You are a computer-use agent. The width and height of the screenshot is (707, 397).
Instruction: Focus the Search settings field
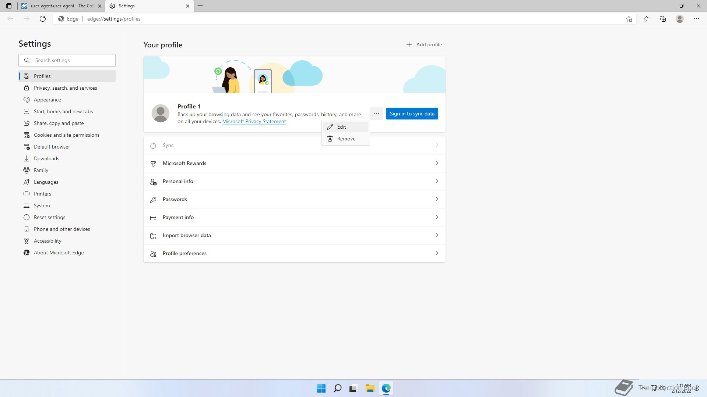click(67, 60)
